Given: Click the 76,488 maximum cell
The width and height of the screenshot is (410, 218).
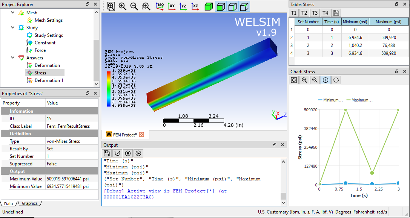Looking at the screenshot, I should pos(389,45).
